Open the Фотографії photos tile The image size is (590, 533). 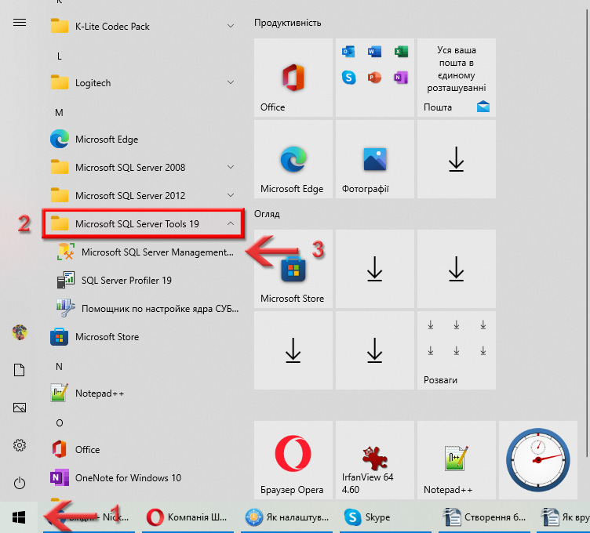[x=375, y=159]
